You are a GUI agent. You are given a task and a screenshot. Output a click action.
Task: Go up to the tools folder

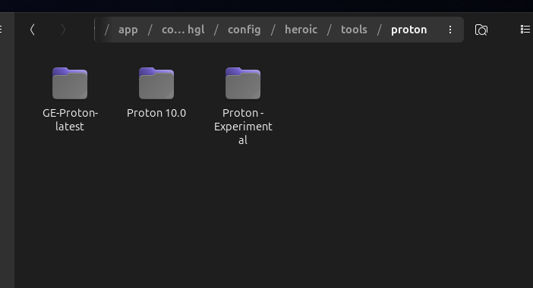point(354,30)
